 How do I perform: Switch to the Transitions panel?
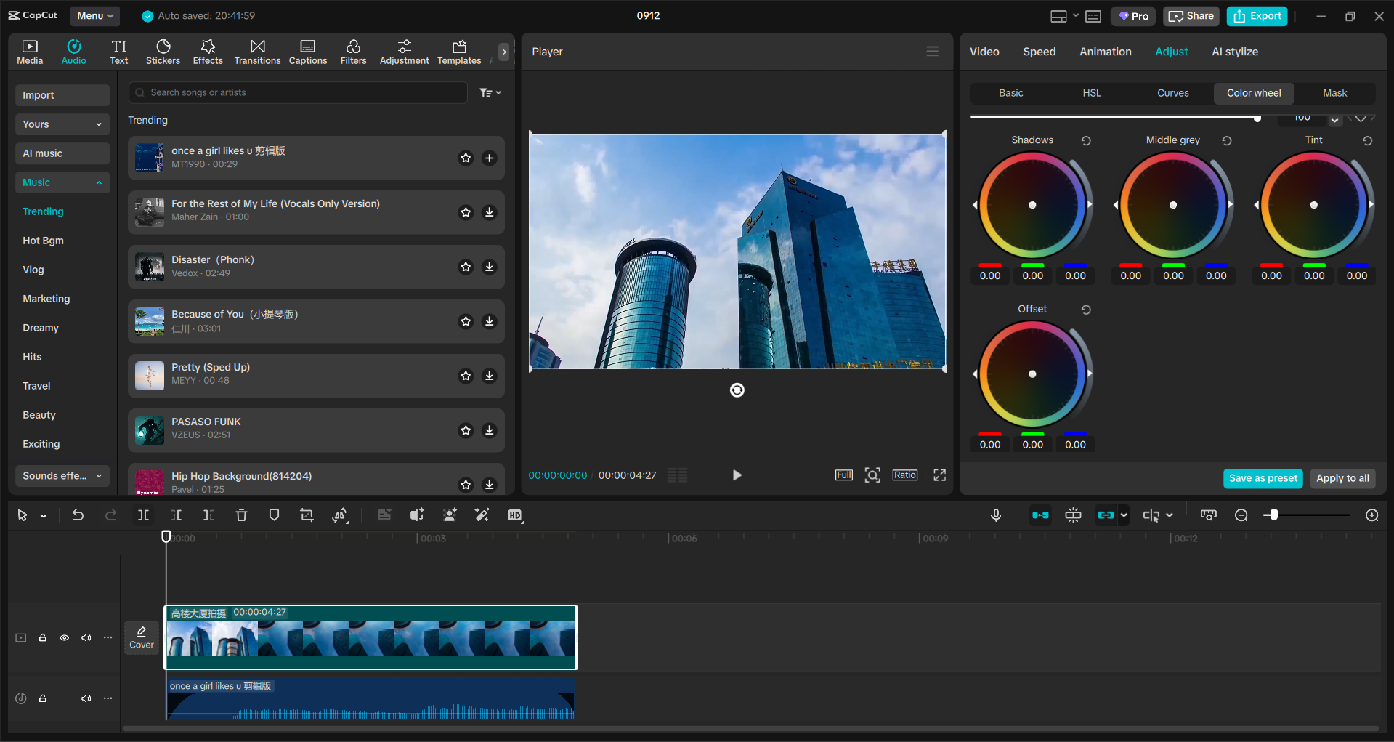(x=257, y=51)
